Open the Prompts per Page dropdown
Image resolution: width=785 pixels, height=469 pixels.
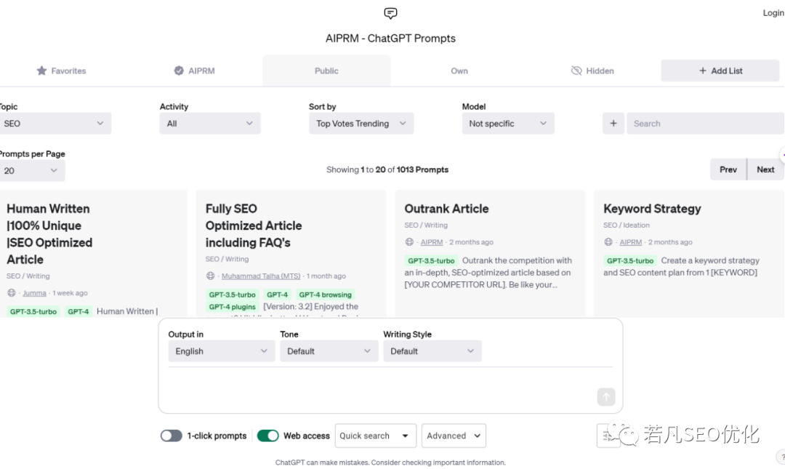31,171
